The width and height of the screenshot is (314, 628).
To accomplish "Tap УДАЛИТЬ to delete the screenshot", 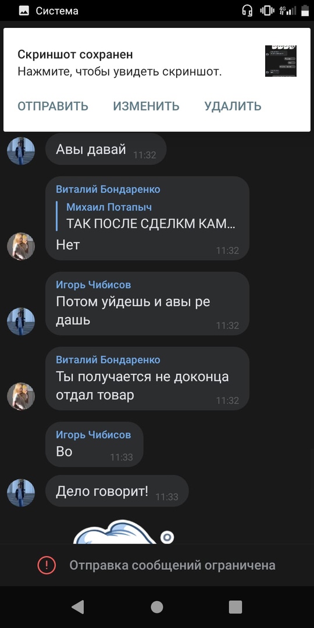I will tap(233, 106).
